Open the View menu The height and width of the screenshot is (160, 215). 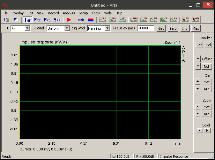(41, 13)
